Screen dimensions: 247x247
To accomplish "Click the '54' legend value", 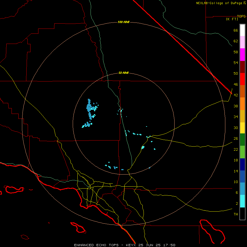I will (x=236, y=63).
